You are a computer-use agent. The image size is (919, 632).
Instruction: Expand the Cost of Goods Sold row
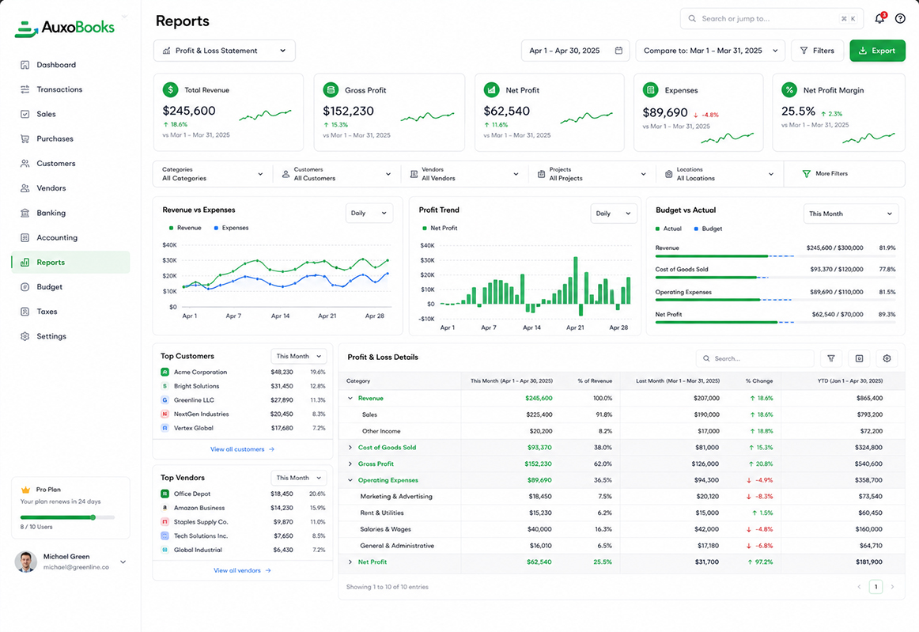point(350,448)
